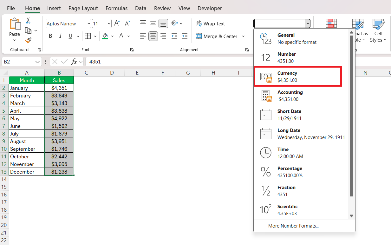
Task: Toggle Center horizontal alignment
Action: coord(153,36)
